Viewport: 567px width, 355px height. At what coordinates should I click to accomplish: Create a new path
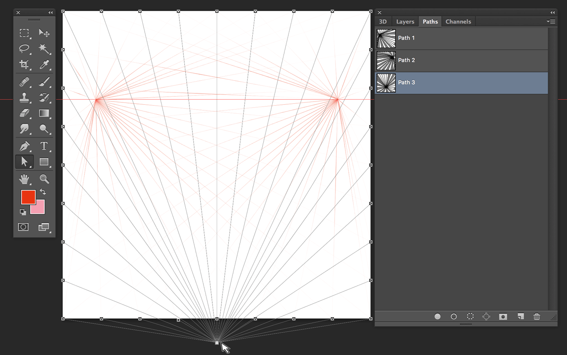[x=520, y=317]
